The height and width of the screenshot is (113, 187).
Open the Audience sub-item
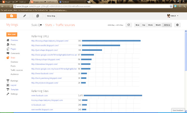pos(14,74)
